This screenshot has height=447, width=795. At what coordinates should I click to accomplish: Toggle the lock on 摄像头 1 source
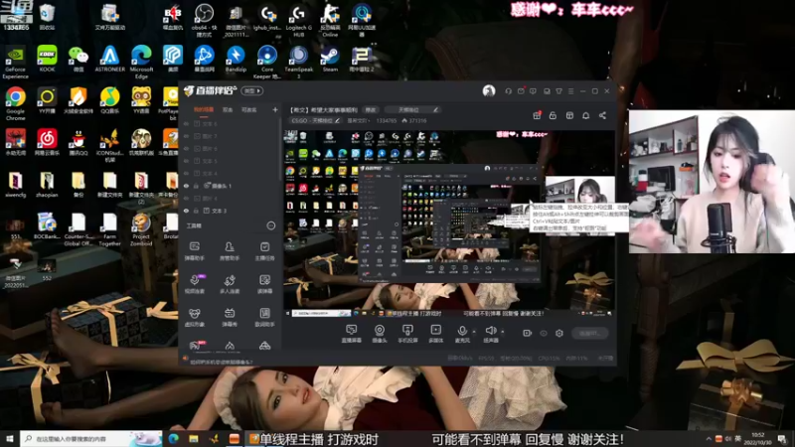[x=196, y=186]
